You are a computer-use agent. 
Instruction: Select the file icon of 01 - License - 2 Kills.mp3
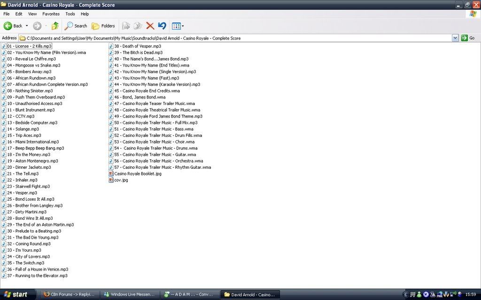click(x=4, y=46)
